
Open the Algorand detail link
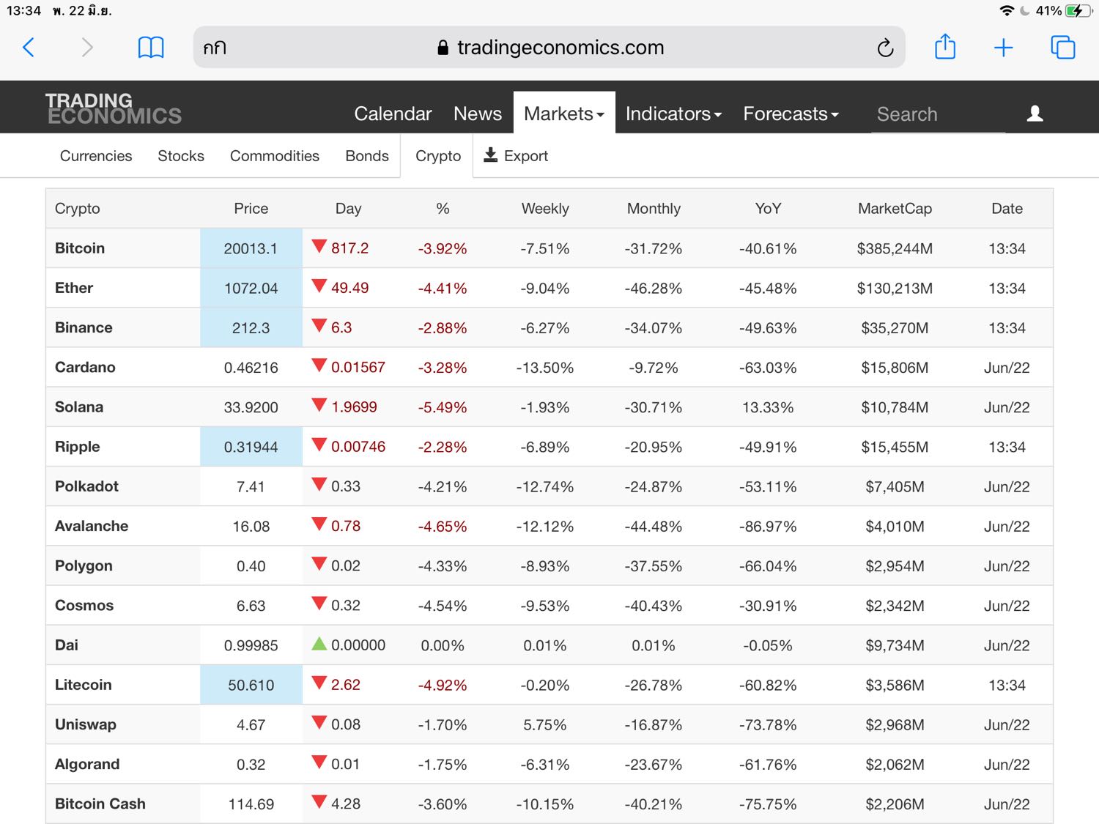87,764
